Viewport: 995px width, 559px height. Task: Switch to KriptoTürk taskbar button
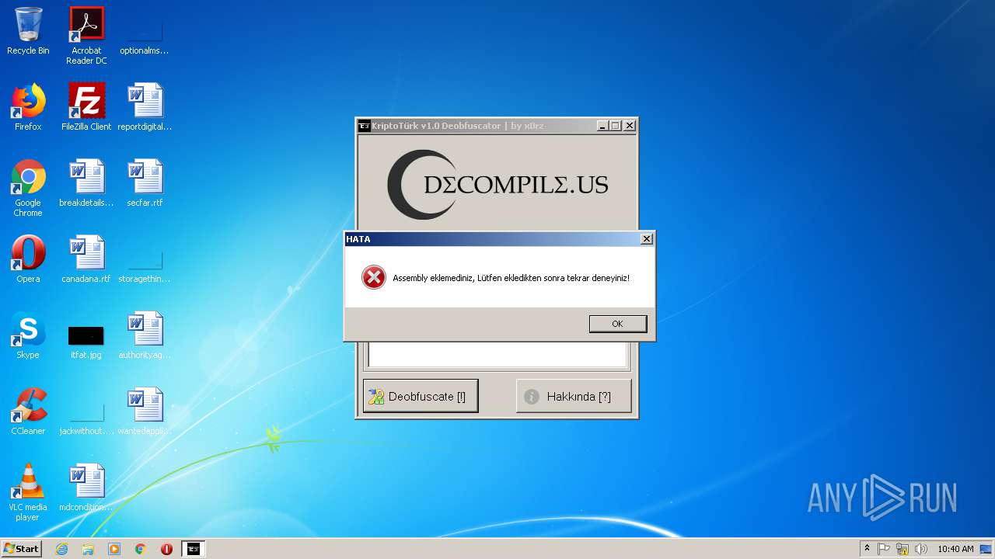tap(194, 549)
